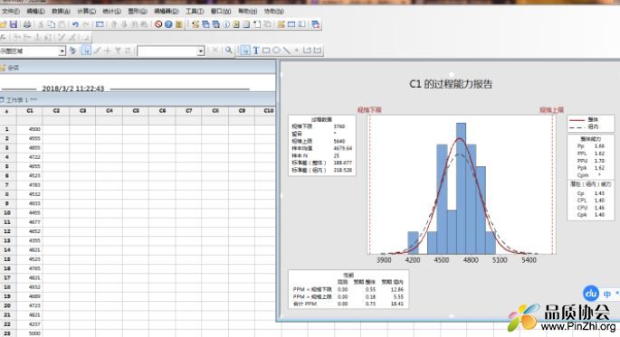The image size is (620, 337).
Task: Open the 协助 (Assistant) menu
Action: (274, 11)
